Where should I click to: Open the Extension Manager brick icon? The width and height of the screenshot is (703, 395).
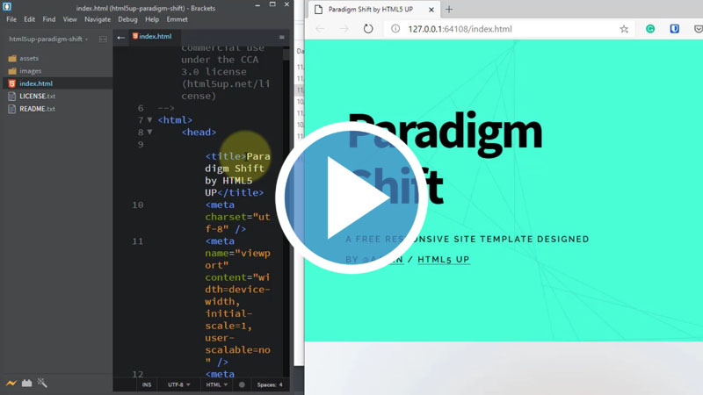(x=26, y=383)
